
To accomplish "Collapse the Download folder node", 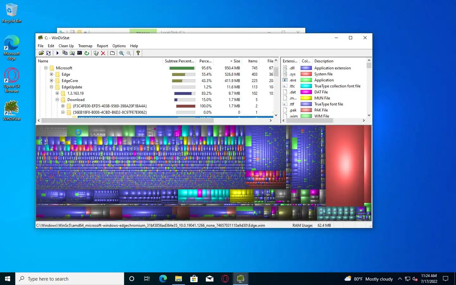I will (x=57, y=100).
